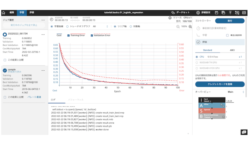
Task: Select the 対数軸 radio button
Action: (x=131, y=26)
